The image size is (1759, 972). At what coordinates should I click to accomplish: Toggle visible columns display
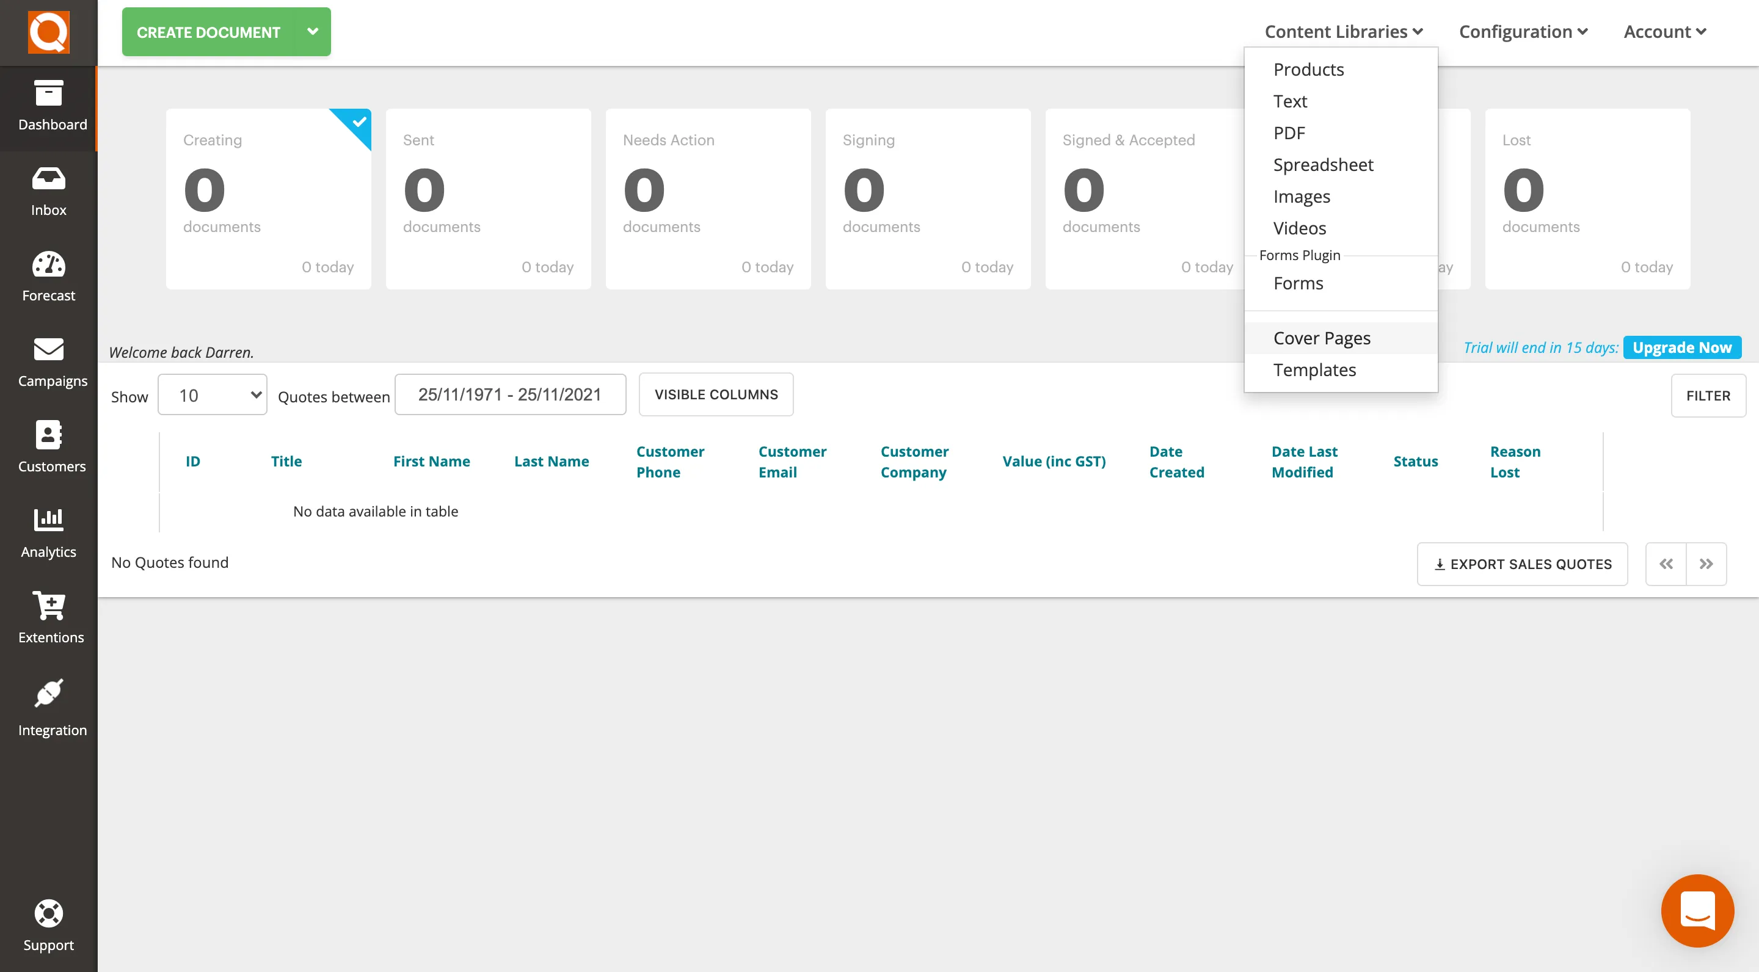click(x=716, y=394)
